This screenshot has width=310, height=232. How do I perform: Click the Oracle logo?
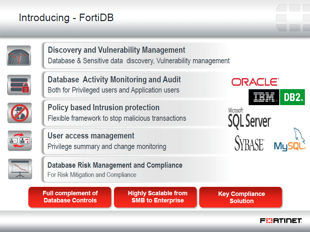tap(255, 82)
